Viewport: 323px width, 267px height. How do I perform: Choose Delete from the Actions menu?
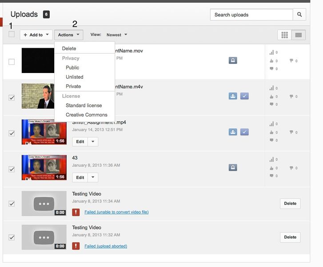(x=69, y=49)
